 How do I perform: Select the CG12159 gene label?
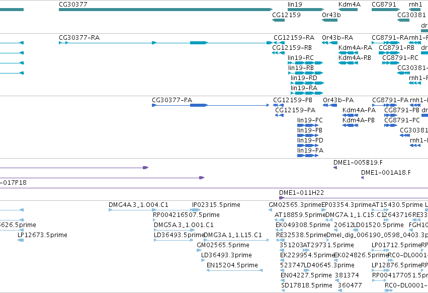click(x=286, y=15)
